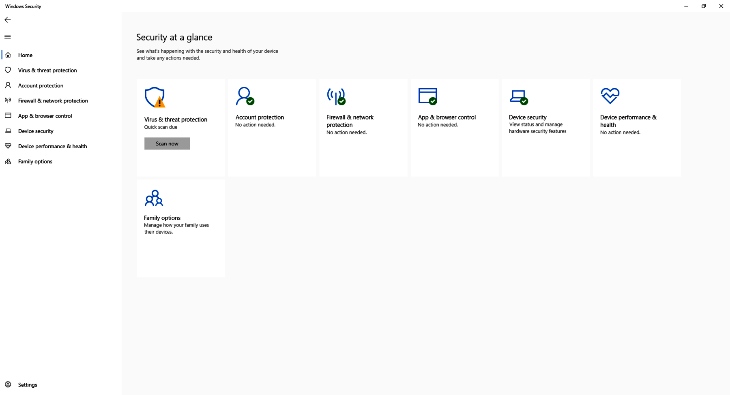Click the Virus & threat protection shield warning icon

(x=155, y=97)
